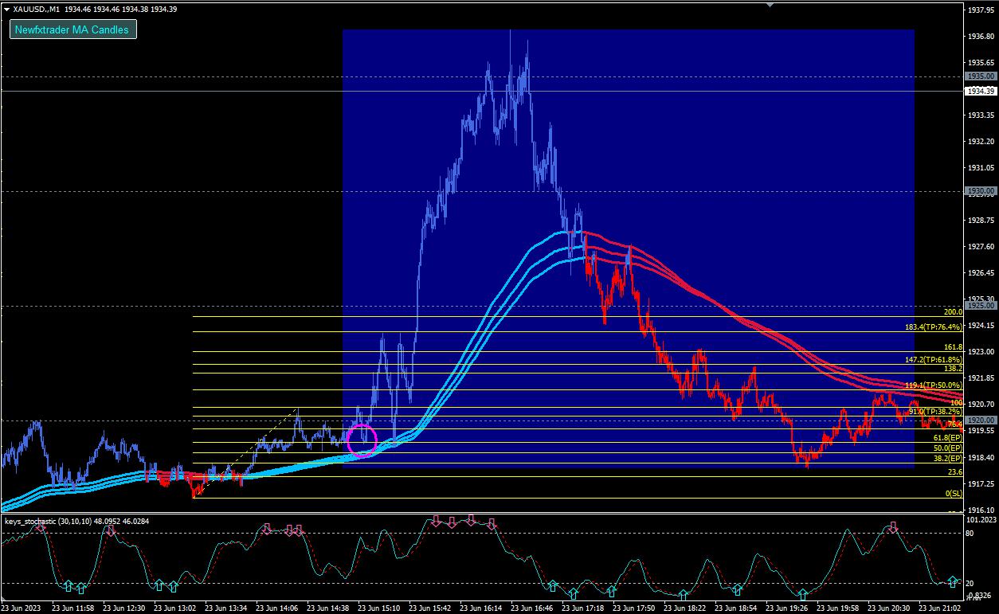
Task: Click the 23 Jun 18:22 time label
Action: click(684, 608)
